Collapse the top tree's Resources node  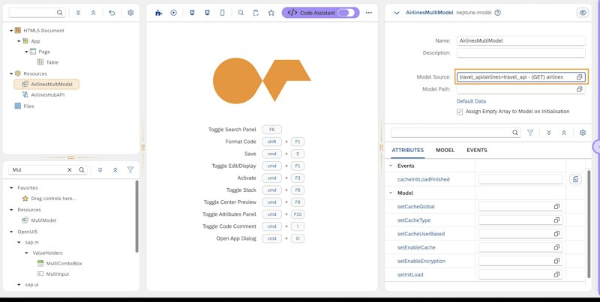pyautogui.click(x=11, y=73)
